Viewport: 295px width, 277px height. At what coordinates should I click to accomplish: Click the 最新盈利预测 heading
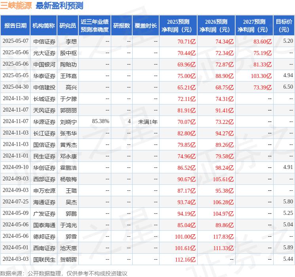[59, 6]
